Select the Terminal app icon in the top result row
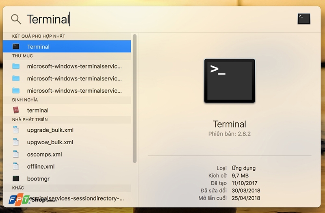The height and width of the screenshot is (213, 325). pyautogui.click(x=16, y=46)
